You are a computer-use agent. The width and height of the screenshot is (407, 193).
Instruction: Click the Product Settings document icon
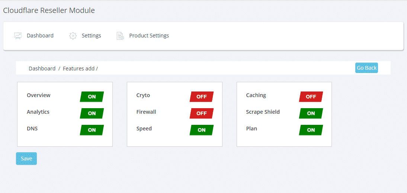coord(120,36)
